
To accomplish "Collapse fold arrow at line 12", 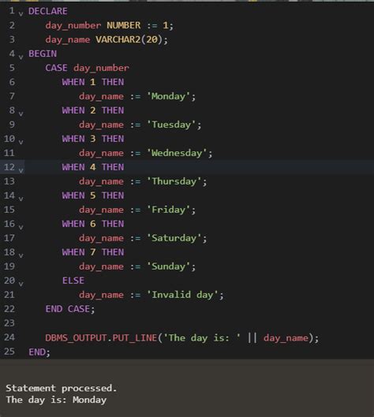I will coord(21,170).
